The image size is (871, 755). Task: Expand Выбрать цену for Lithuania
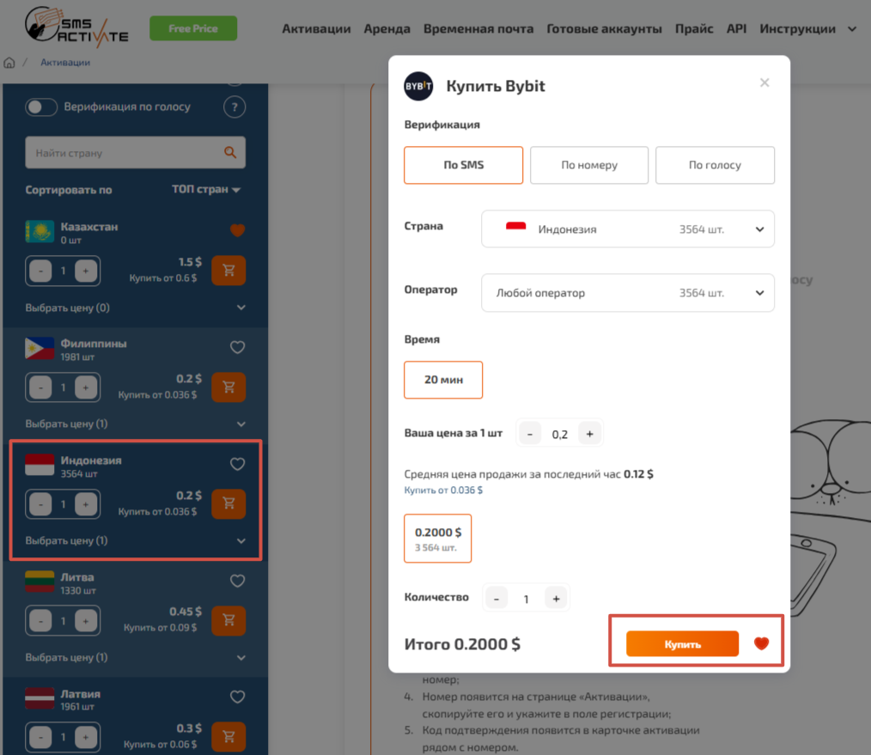coord(136,657)
